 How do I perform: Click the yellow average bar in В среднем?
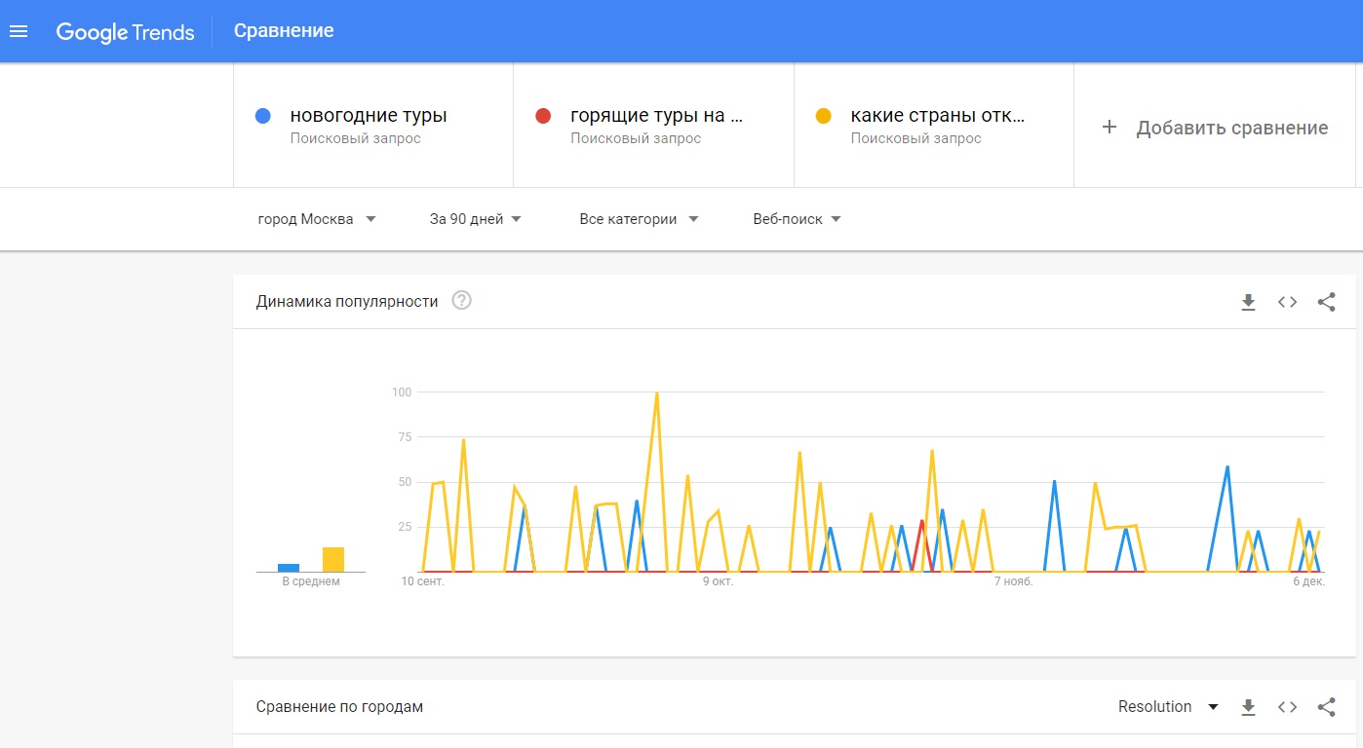pos(333,559)
